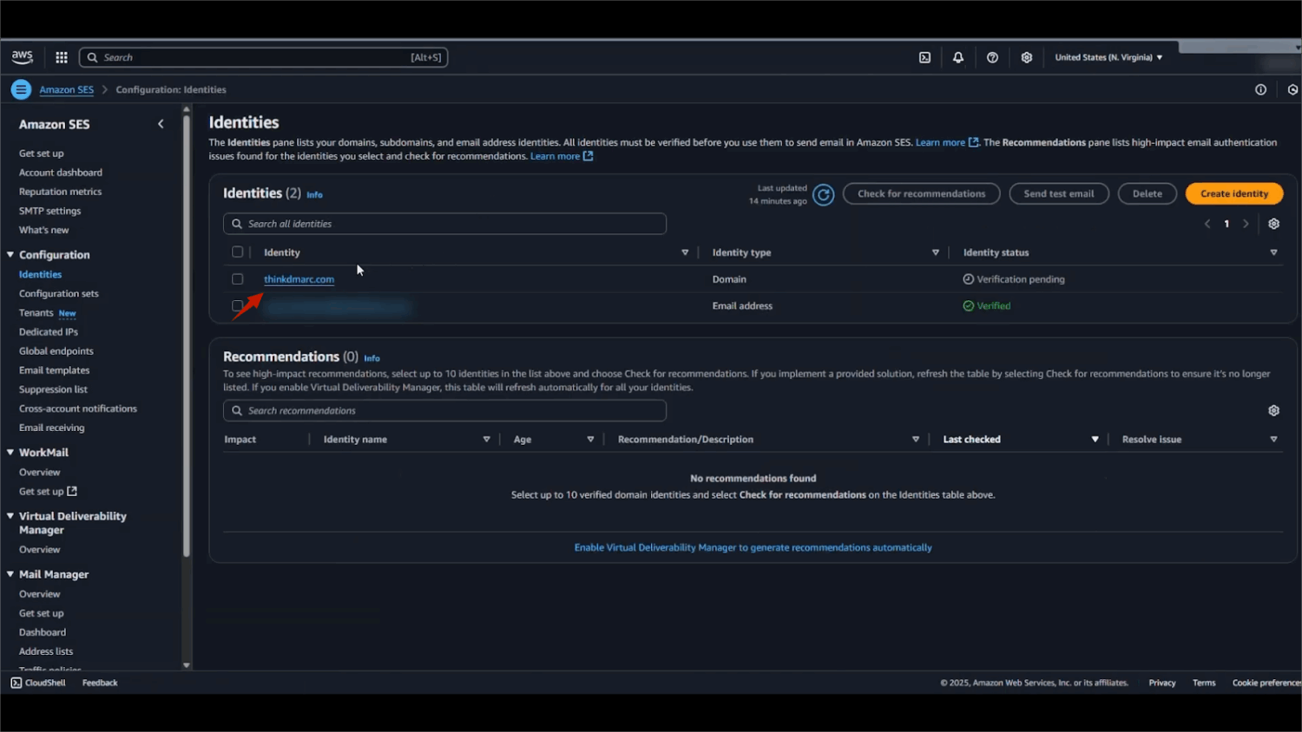Collapse the Configuration section in sidebar

point(10,255)
